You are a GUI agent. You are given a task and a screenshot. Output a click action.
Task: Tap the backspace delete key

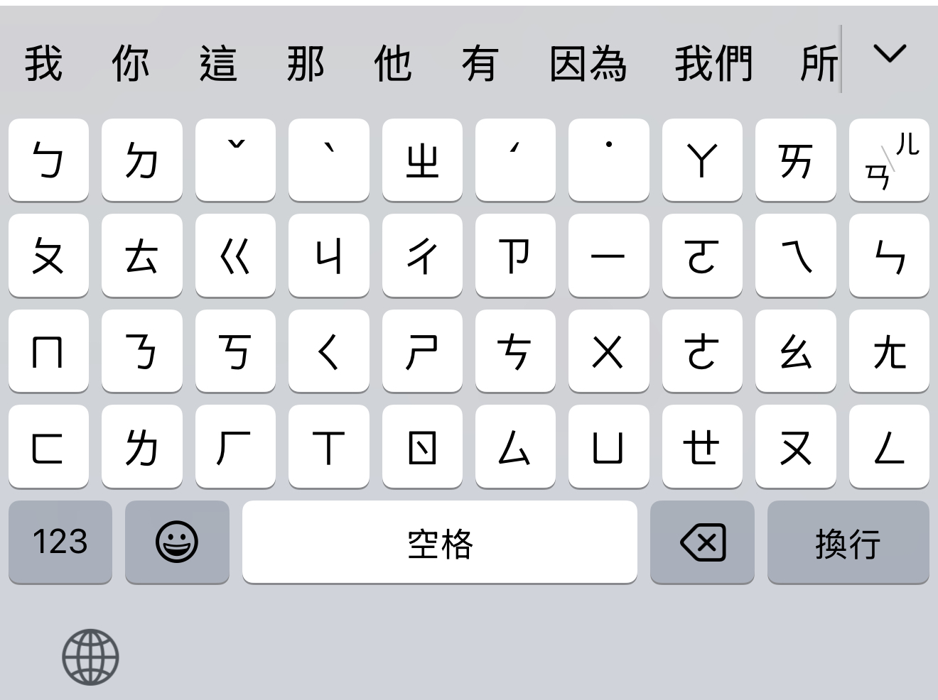702,542
